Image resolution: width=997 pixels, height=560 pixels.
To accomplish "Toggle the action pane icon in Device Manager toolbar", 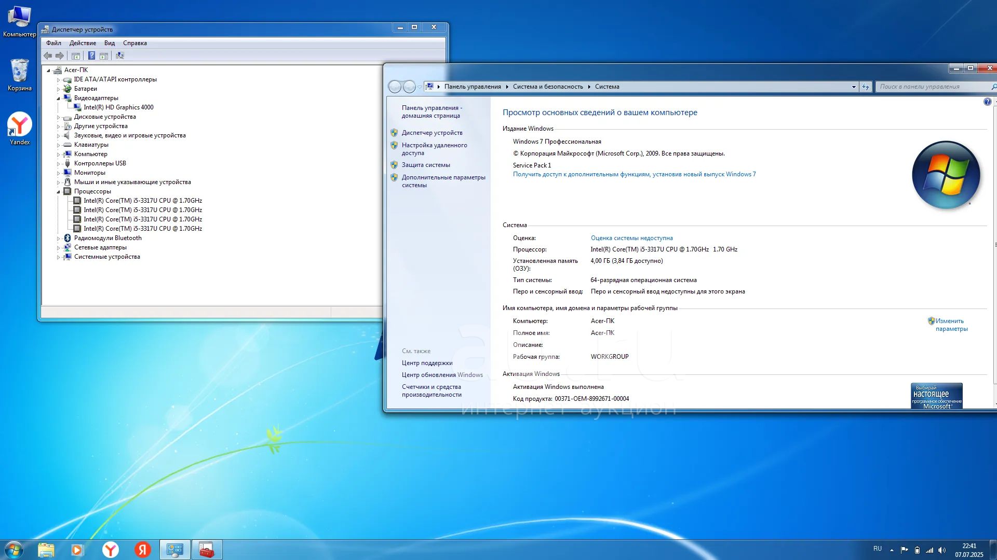I will click(104, 55).
